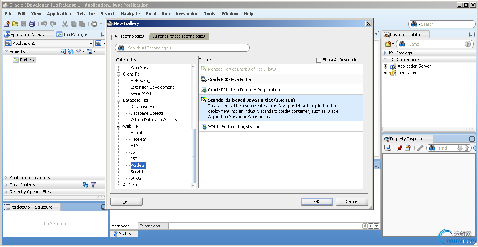Select the Struts category
The width and height of the screenshot is (478, 247).
click(x=136, y=178)
